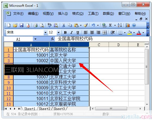Apply the Fill Color bucket
The image size is (154, 120).
tap(130, 32)
